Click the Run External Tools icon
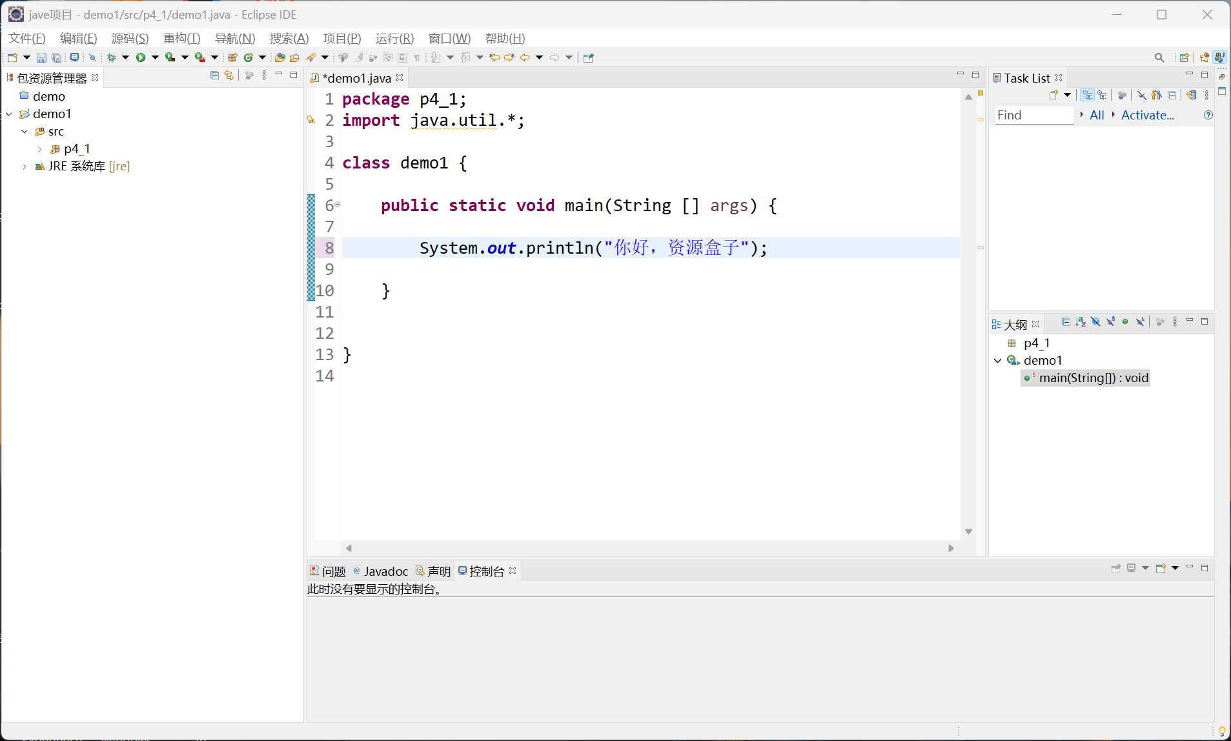Screen dimensions: 1231x741 pos(200,57)
